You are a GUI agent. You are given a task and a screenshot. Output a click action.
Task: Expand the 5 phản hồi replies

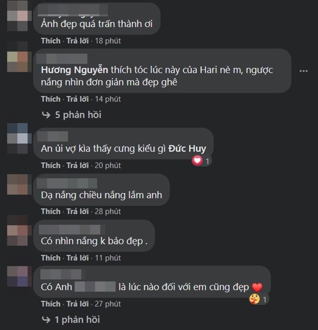click(x=78, y=115)
